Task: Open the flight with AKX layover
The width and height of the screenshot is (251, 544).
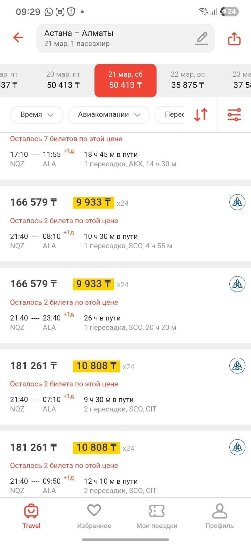Action: tap(105, 159)
